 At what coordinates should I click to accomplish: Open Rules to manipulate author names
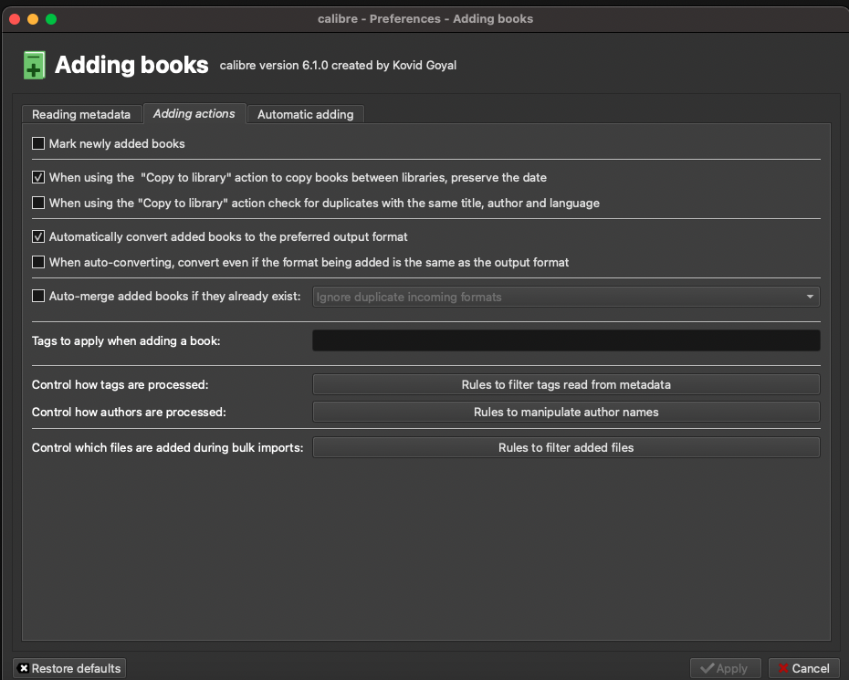tap(566, 412)
